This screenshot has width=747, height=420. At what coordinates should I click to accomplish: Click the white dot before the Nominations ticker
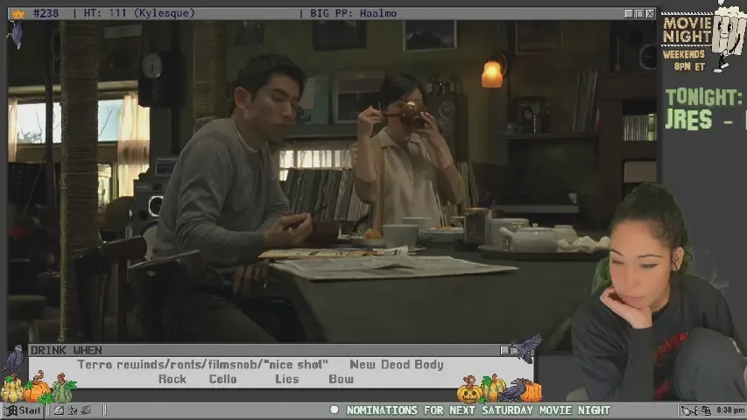click(x=334, y=410)
